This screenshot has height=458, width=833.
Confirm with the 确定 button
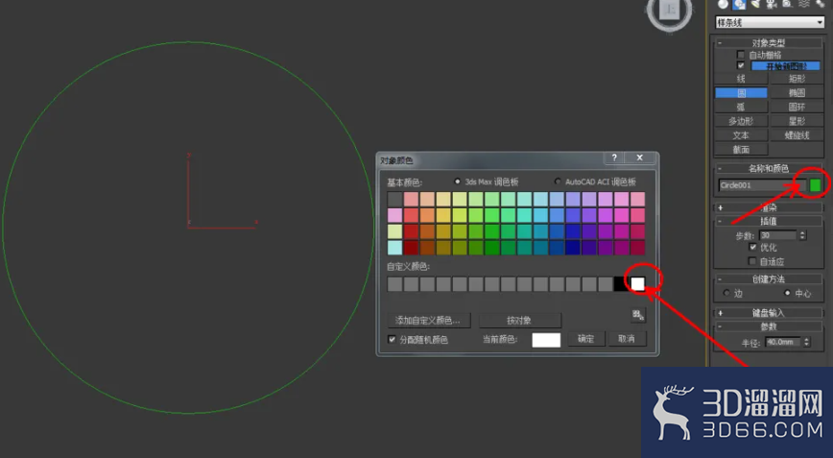[x=586, y=339]
